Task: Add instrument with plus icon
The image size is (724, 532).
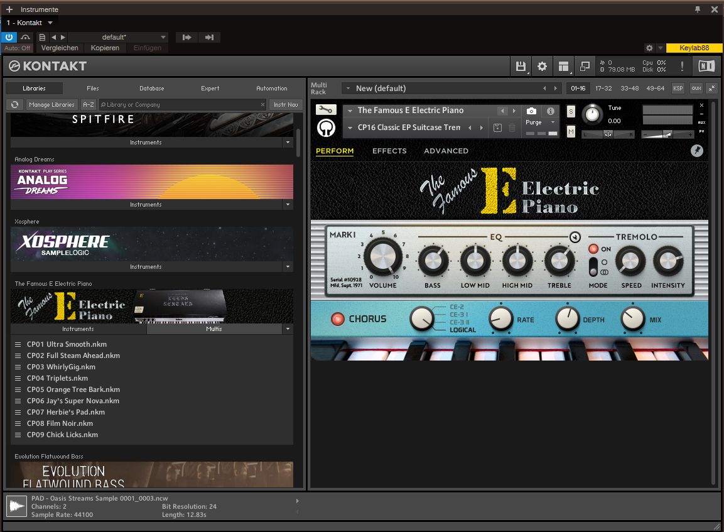Action: (9, 9)
